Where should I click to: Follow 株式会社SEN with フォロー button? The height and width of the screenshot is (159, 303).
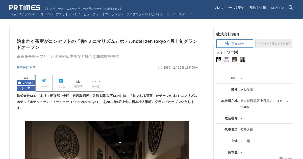(x=235, y=43)
